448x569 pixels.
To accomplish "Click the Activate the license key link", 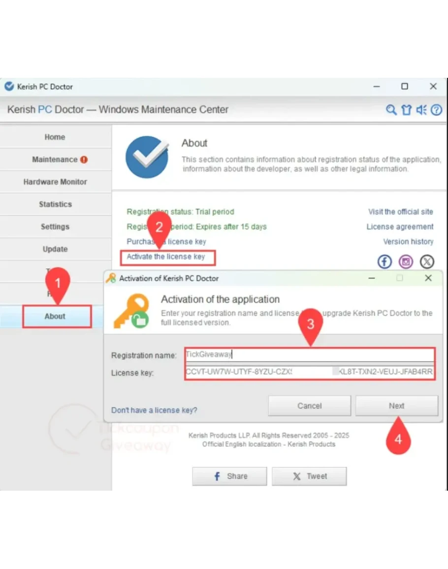I will [166, 257].
